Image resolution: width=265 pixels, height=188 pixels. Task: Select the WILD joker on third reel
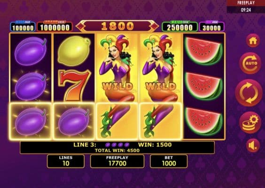[x=117, y=86]
